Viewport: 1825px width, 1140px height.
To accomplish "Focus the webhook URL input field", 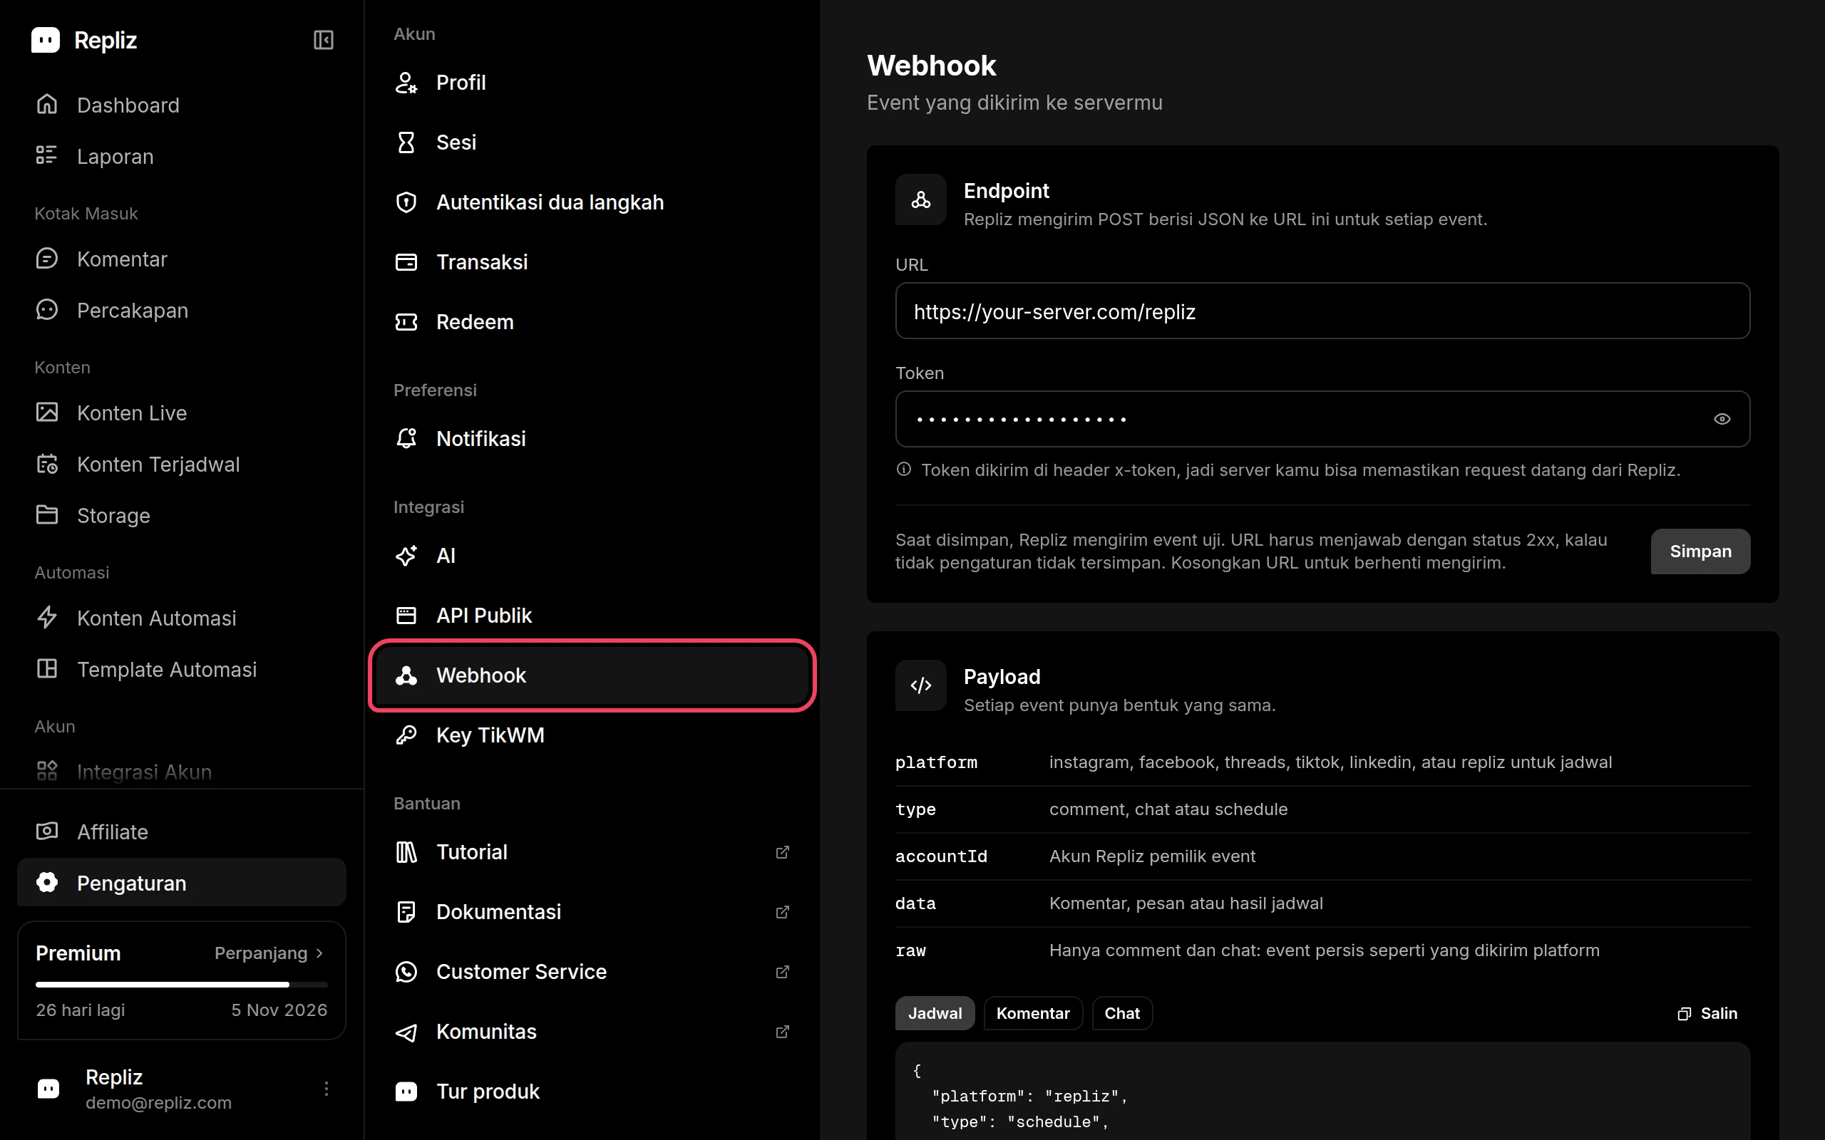I will 1322,311.
